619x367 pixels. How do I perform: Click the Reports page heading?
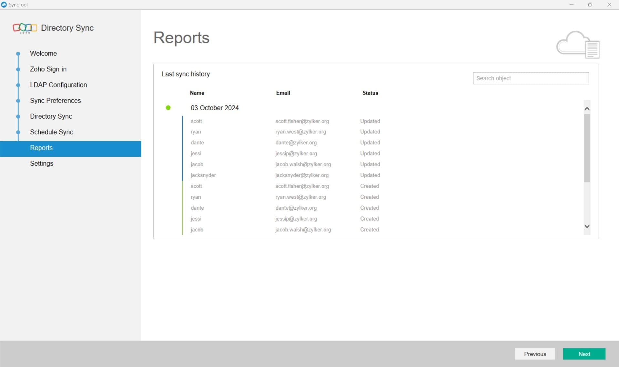coord(181,38)
